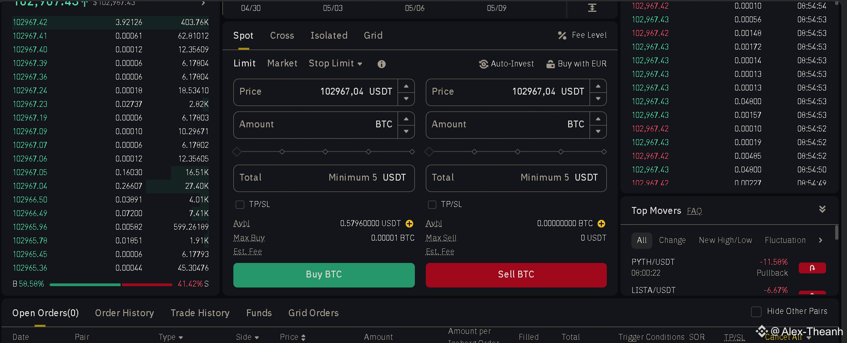Screen dimensions: 847x343
Task: Click the buy amount percentage slider
Action: pos(324,152)
